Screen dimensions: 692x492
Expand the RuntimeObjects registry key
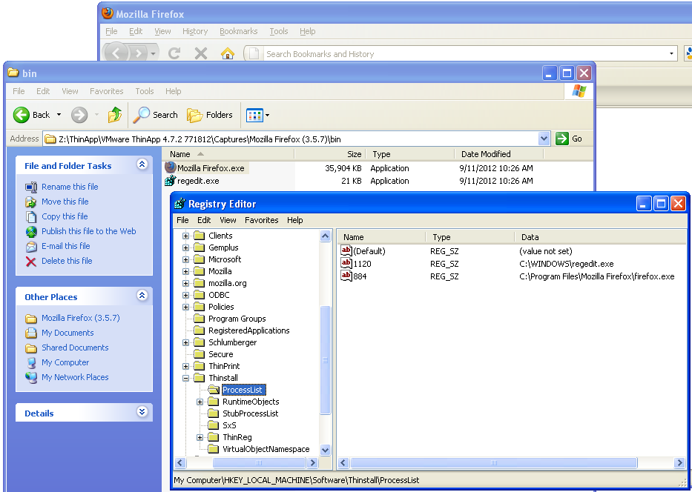[200, 402]
